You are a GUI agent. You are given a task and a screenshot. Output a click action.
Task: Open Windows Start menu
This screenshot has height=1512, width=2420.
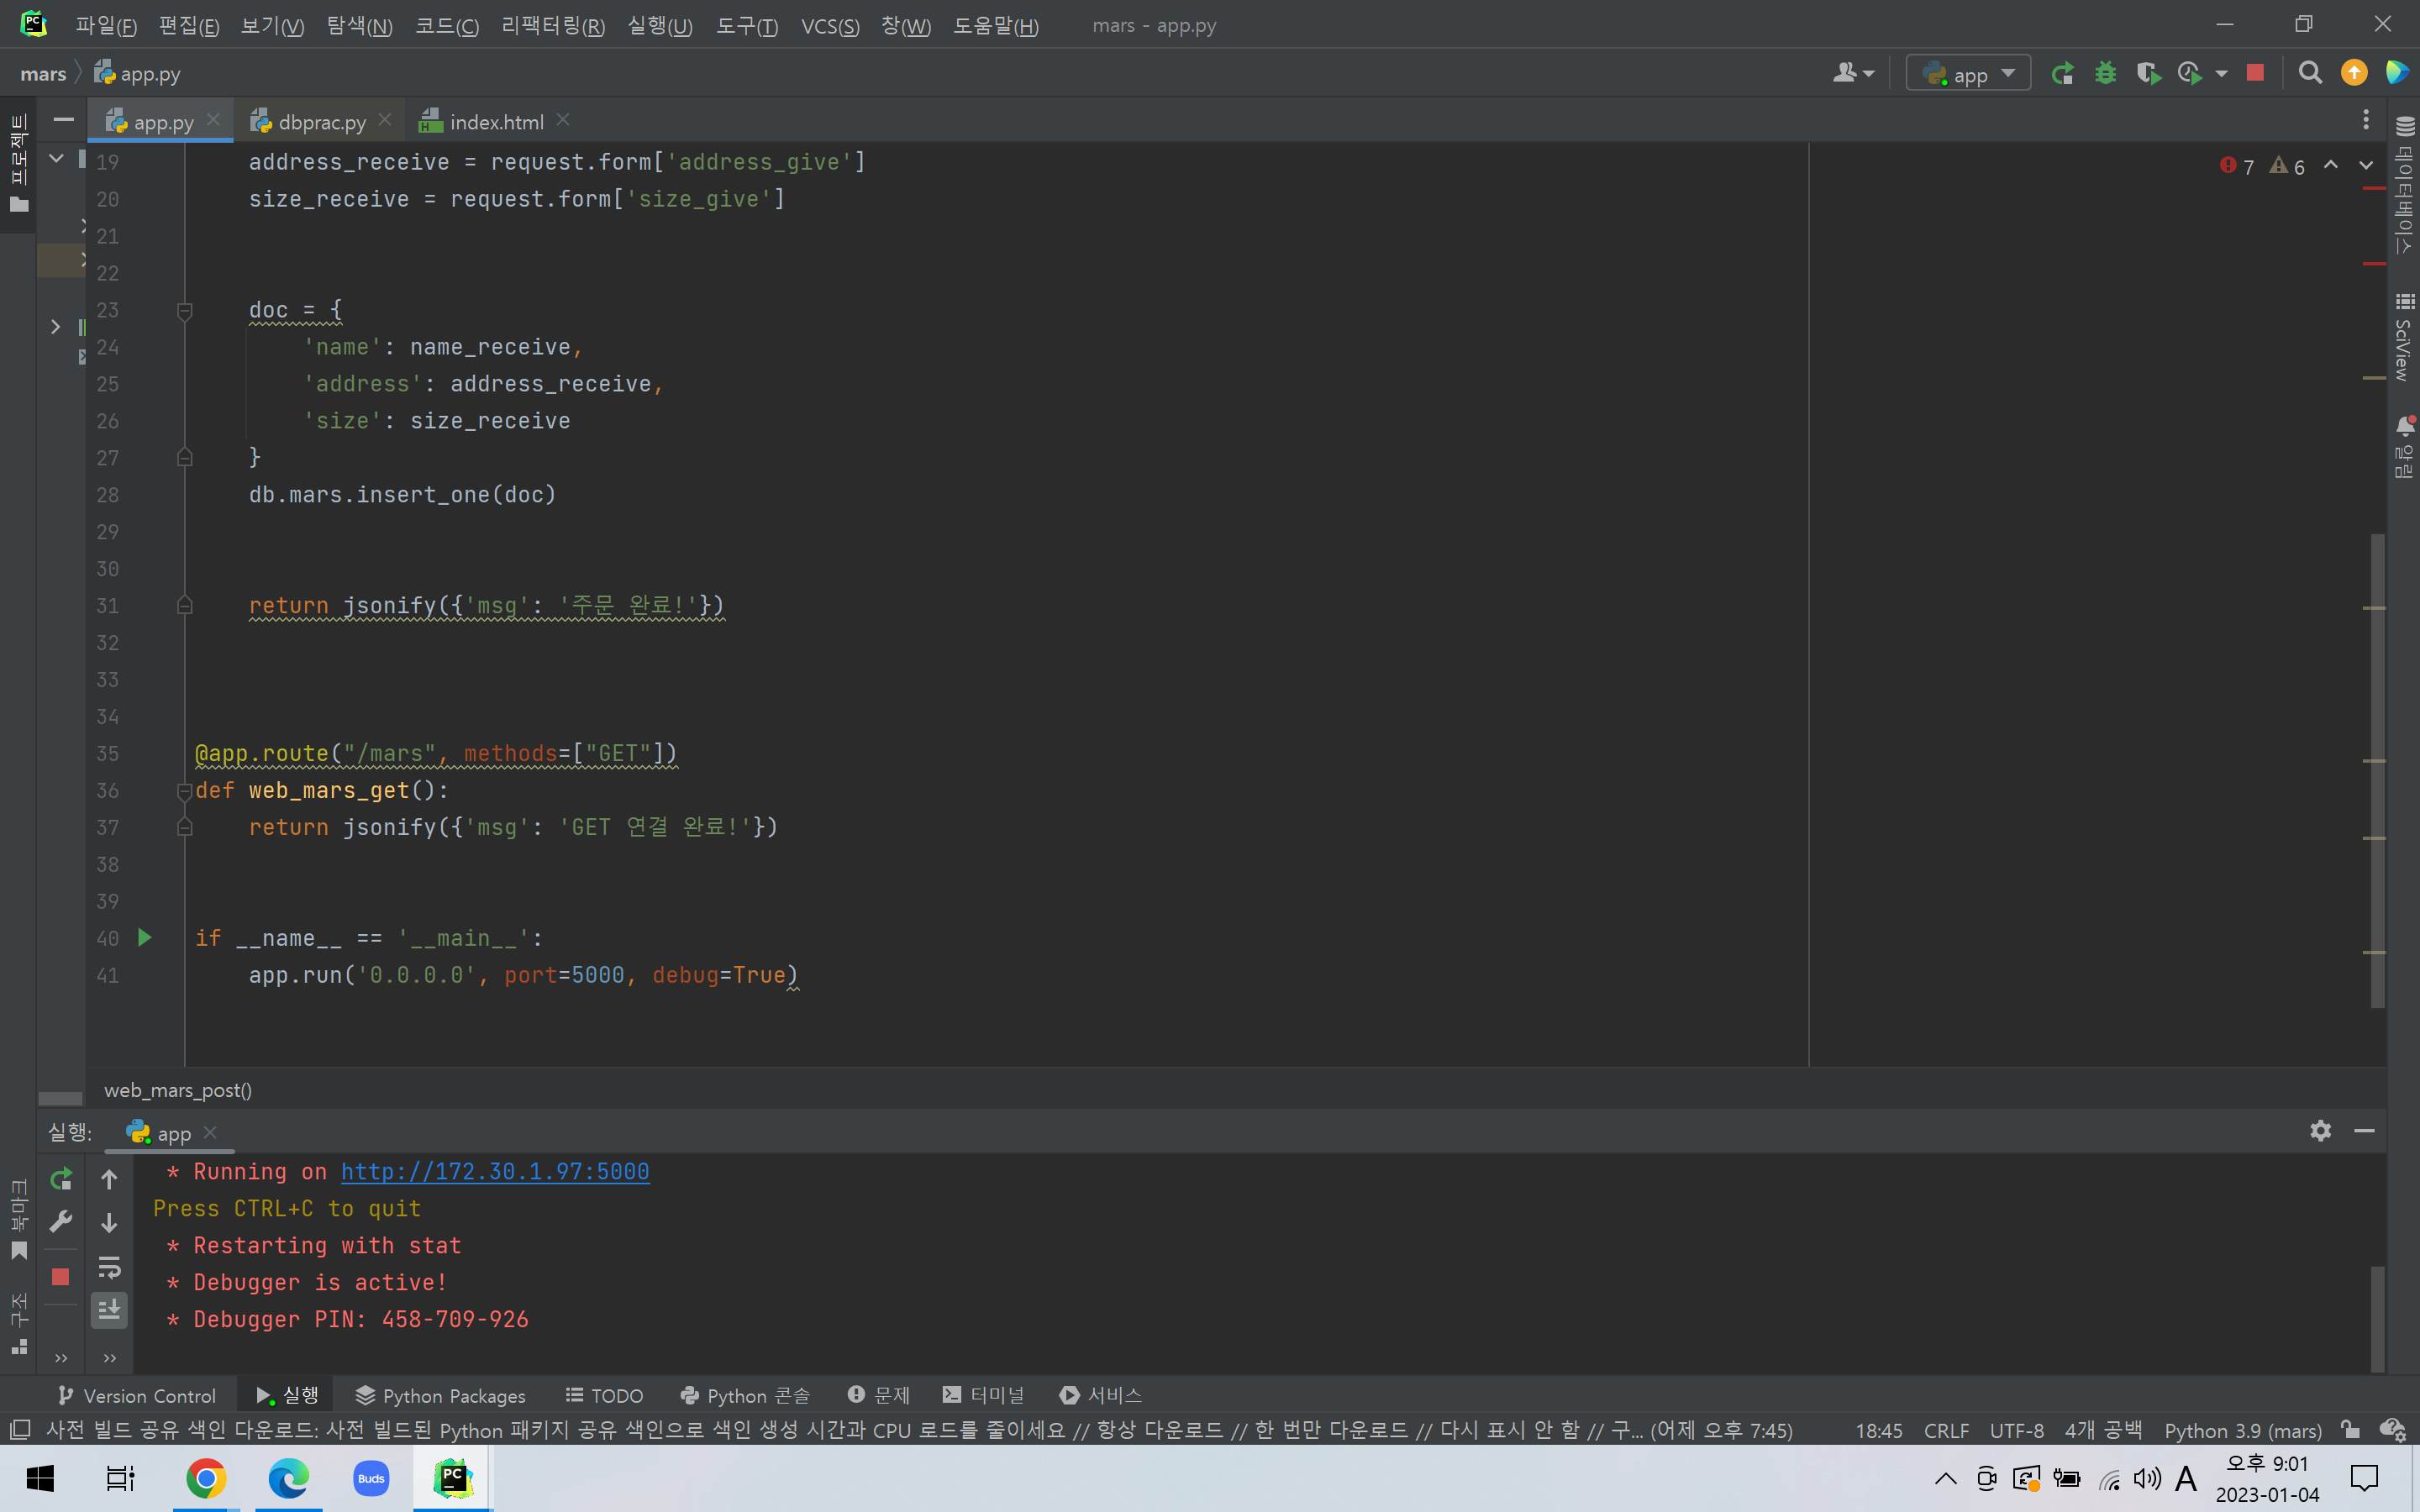coord(40,1478)
